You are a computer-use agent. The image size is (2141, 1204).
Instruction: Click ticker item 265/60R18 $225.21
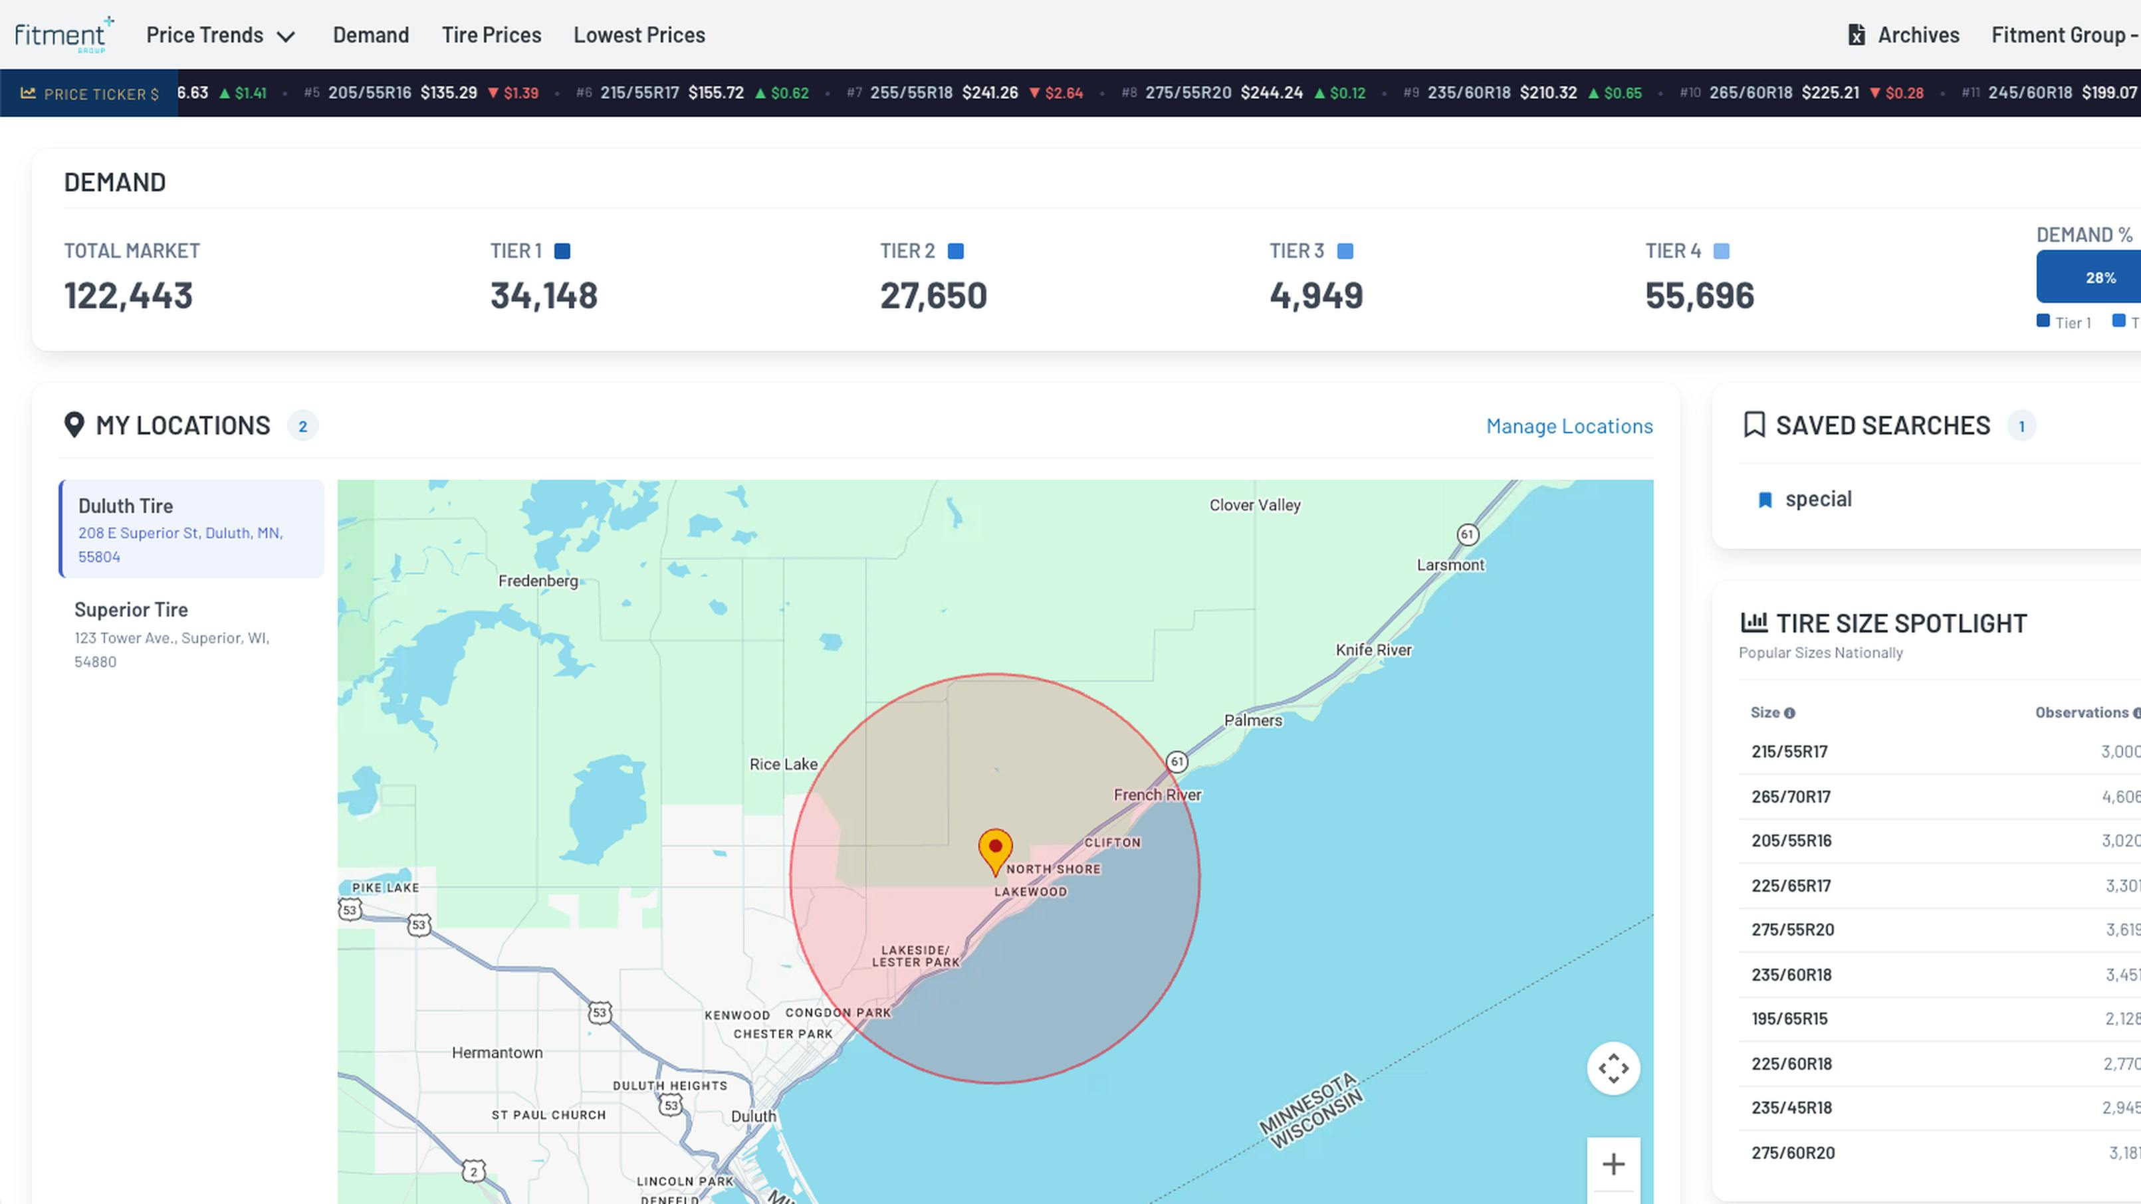[x=1801, y=92]
